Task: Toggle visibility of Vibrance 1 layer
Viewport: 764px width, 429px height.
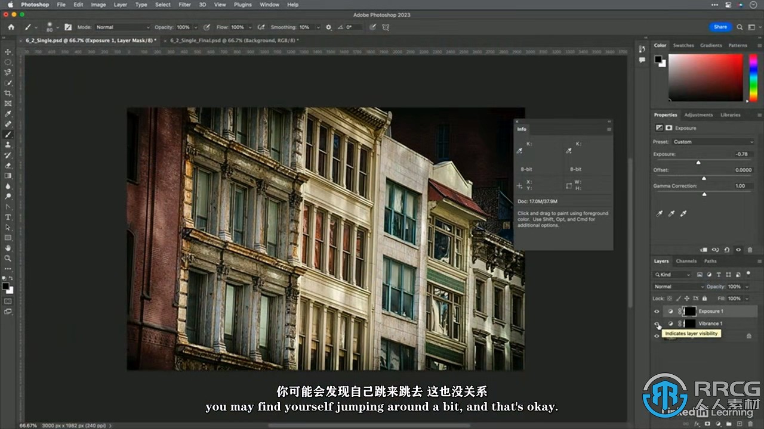Action: pyautogui.click(x=657, y=324)
